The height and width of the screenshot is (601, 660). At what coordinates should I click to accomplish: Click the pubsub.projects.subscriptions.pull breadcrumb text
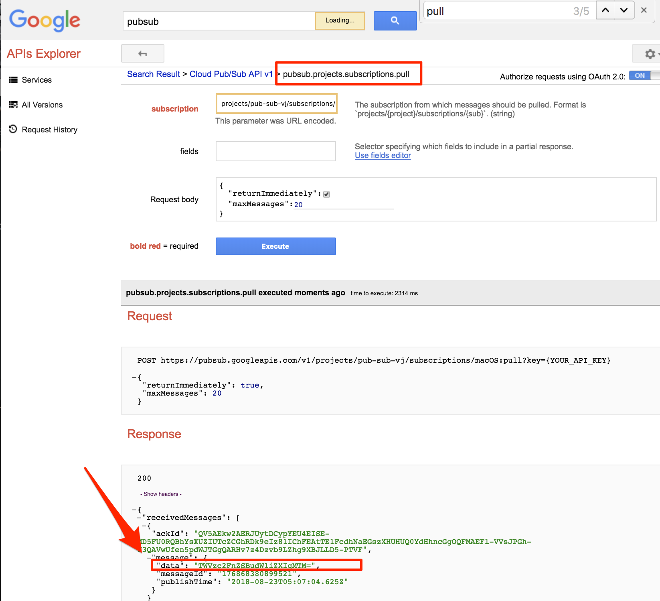pyautogui.click(x=346, y=74)
